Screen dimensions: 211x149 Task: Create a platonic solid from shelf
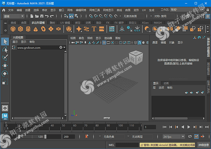(x=69, y=29)
